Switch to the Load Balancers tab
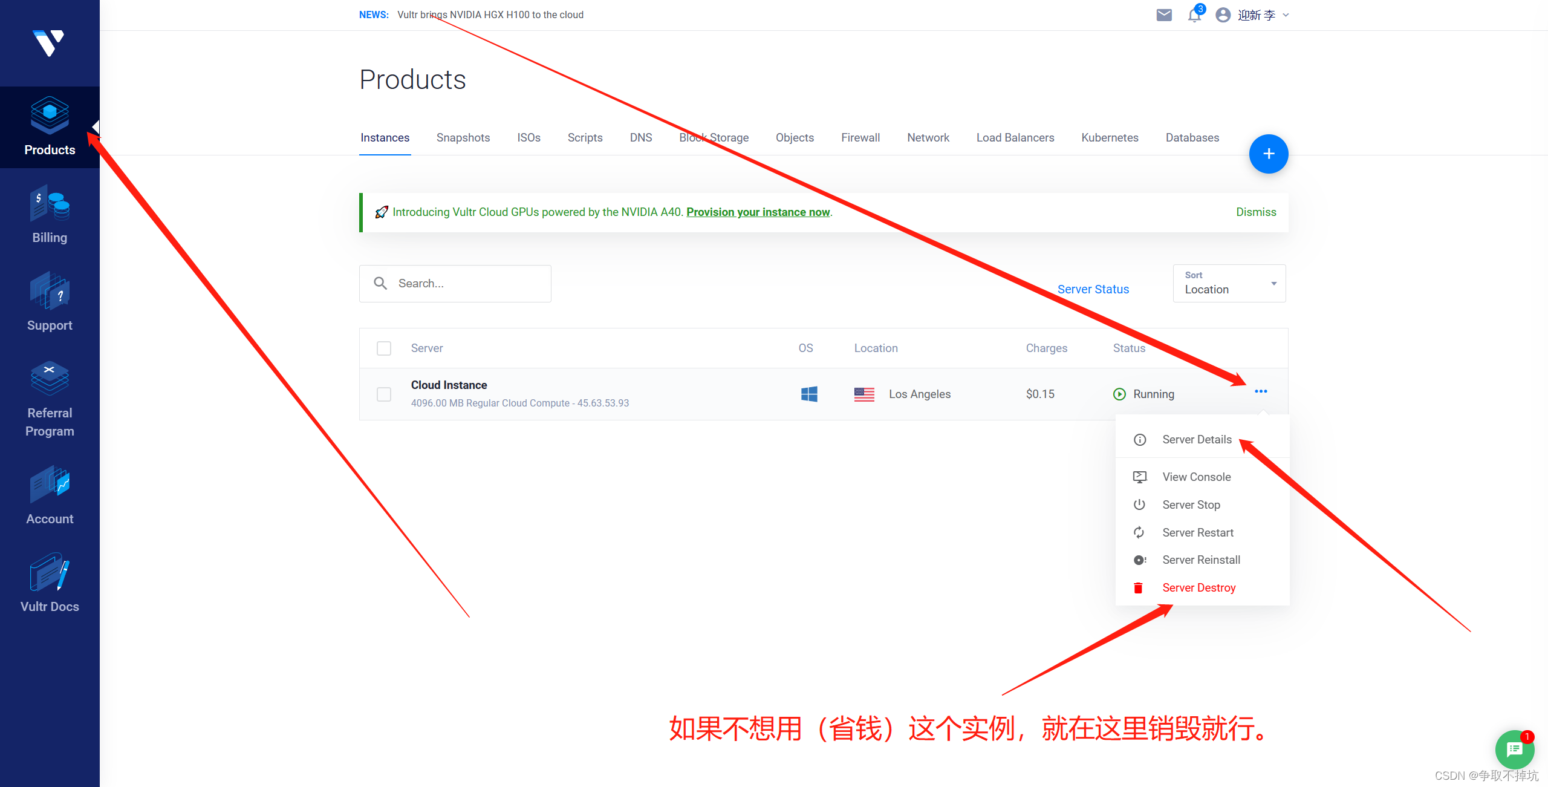The height and width of the screenshot is (787, 1548). 1015,138
